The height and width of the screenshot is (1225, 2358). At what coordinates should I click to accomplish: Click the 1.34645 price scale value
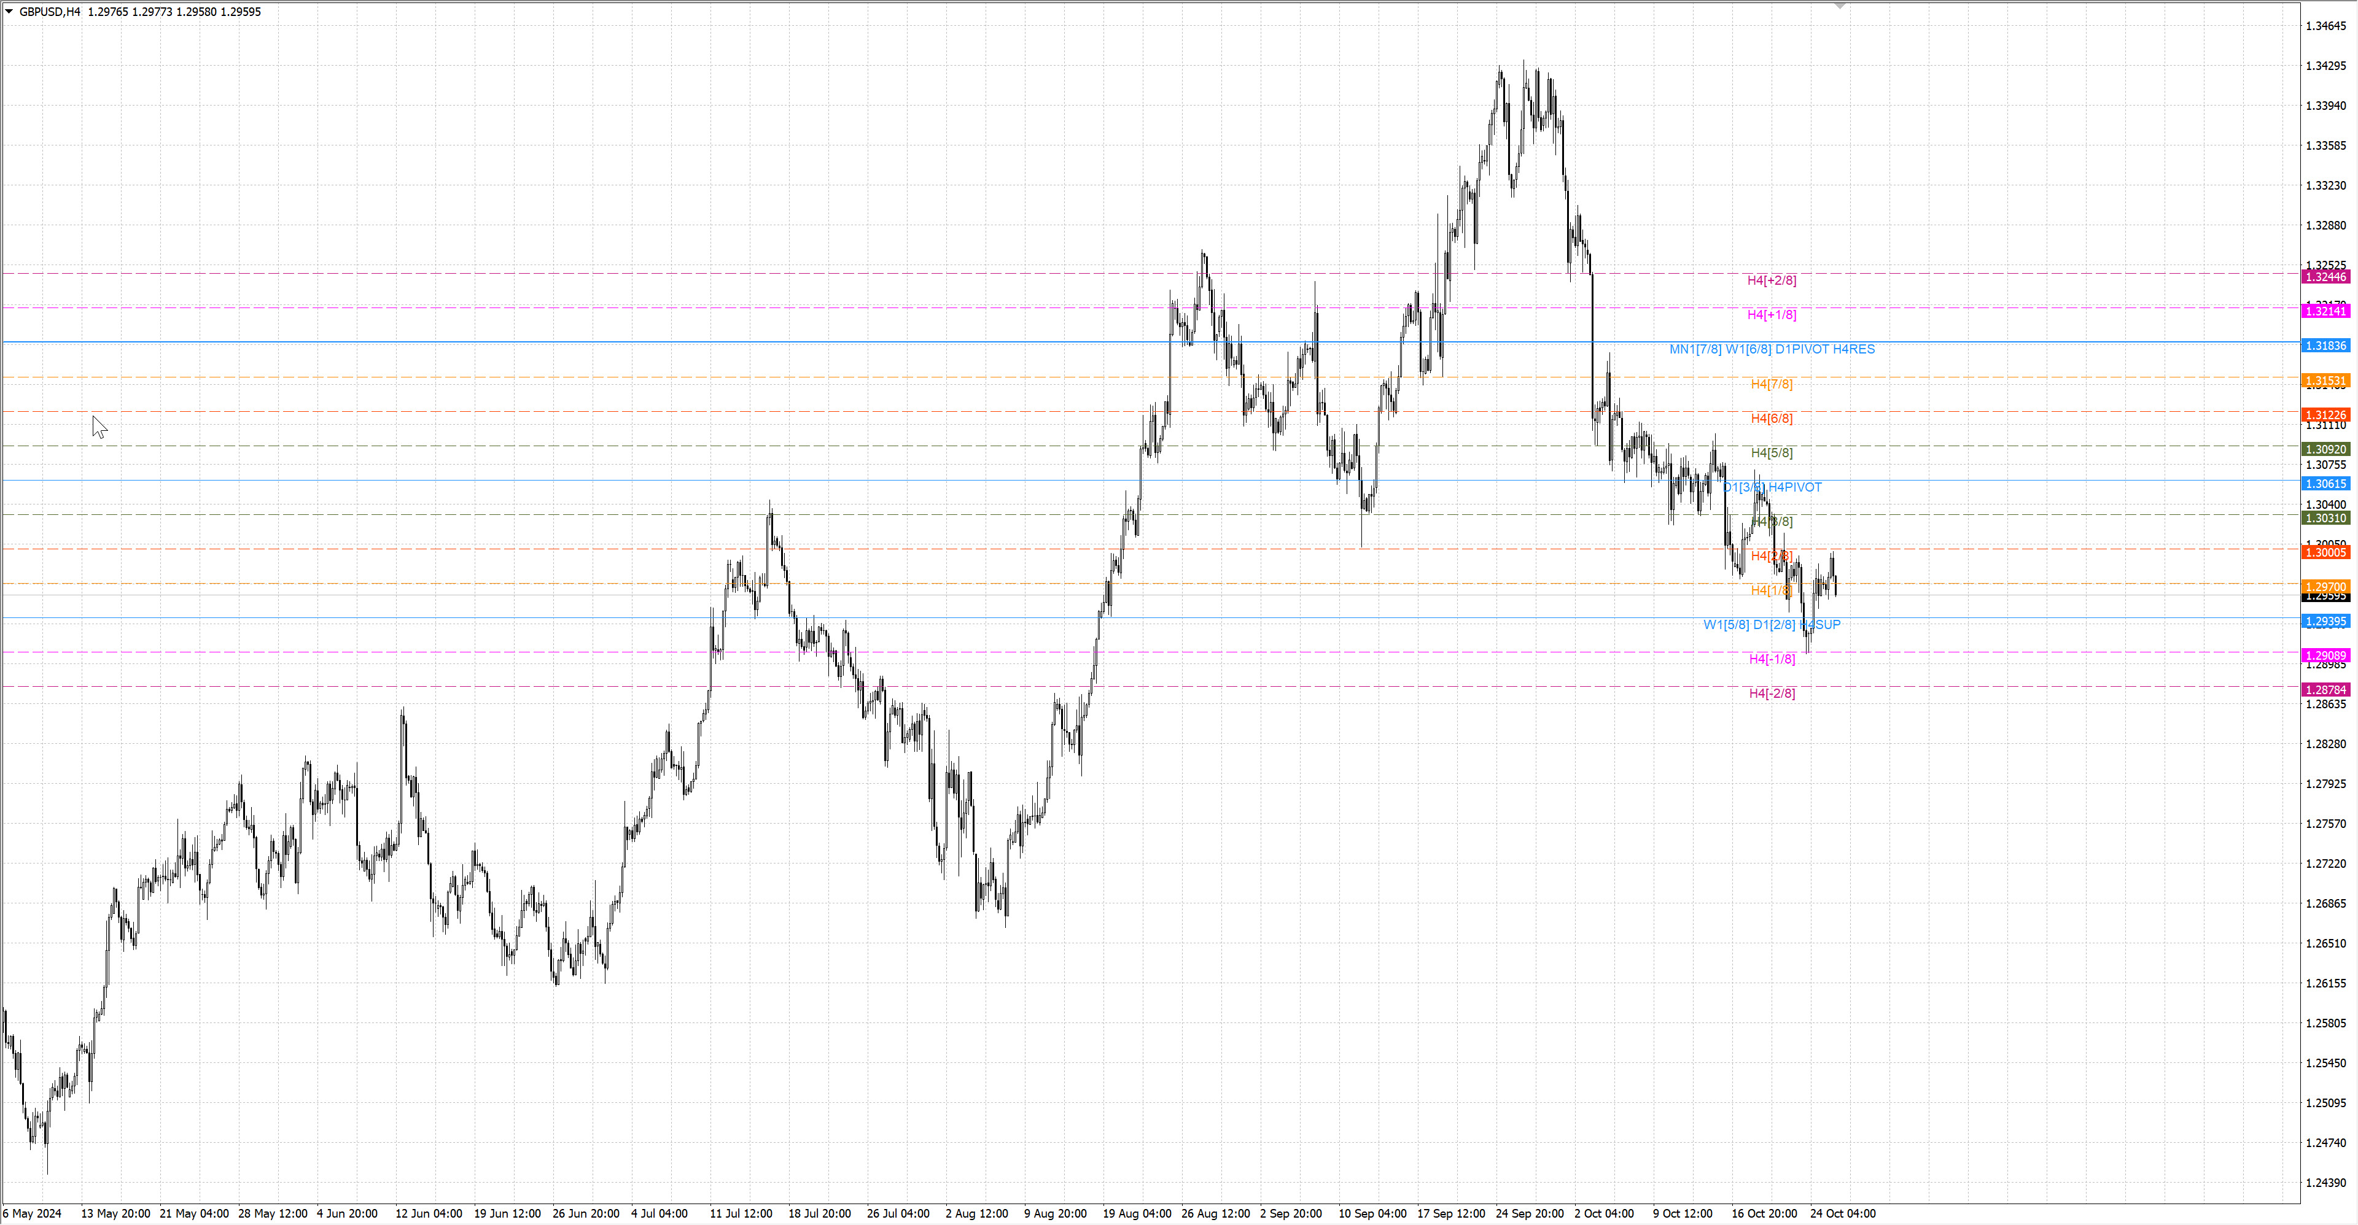coord(2325,26)
